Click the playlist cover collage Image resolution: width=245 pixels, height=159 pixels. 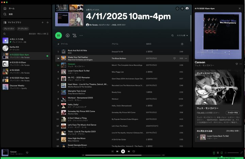pyautogui.click(x=69, y=15)
